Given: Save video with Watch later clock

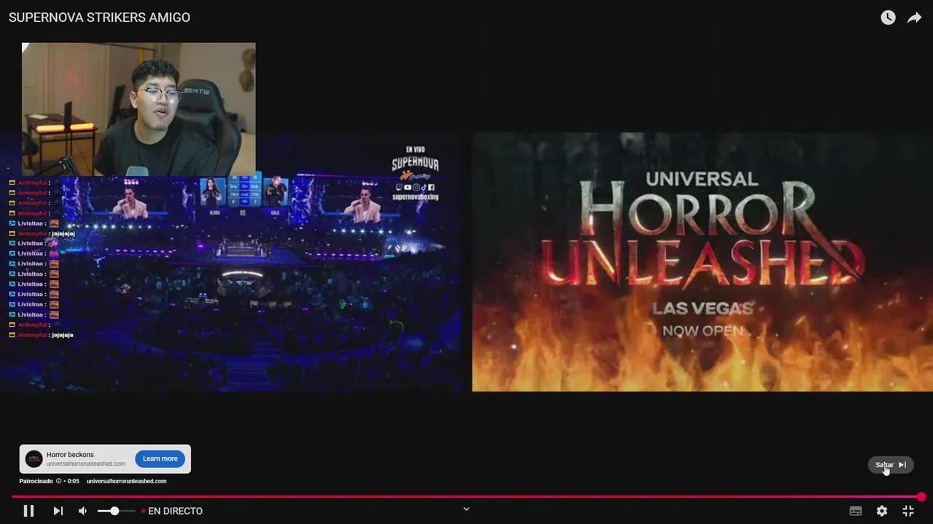Looking at the screenshot, I should [x=888, y=17].
